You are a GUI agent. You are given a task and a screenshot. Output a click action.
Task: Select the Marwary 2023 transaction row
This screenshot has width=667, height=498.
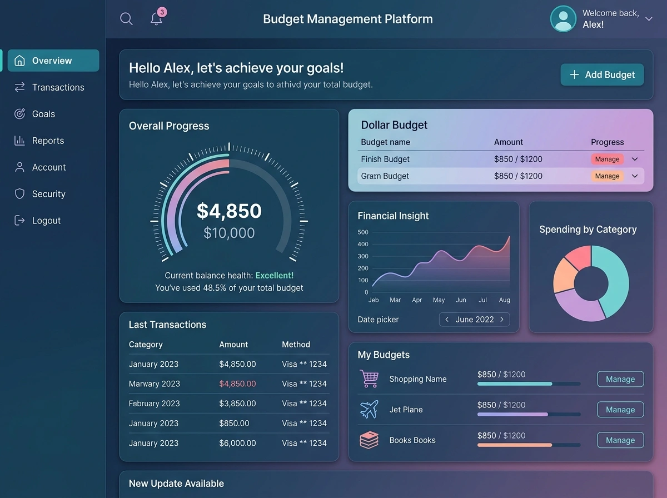(229, 384)
